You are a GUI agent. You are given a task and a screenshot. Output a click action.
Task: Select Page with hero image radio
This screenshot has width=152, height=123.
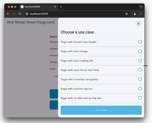point(140,51)
